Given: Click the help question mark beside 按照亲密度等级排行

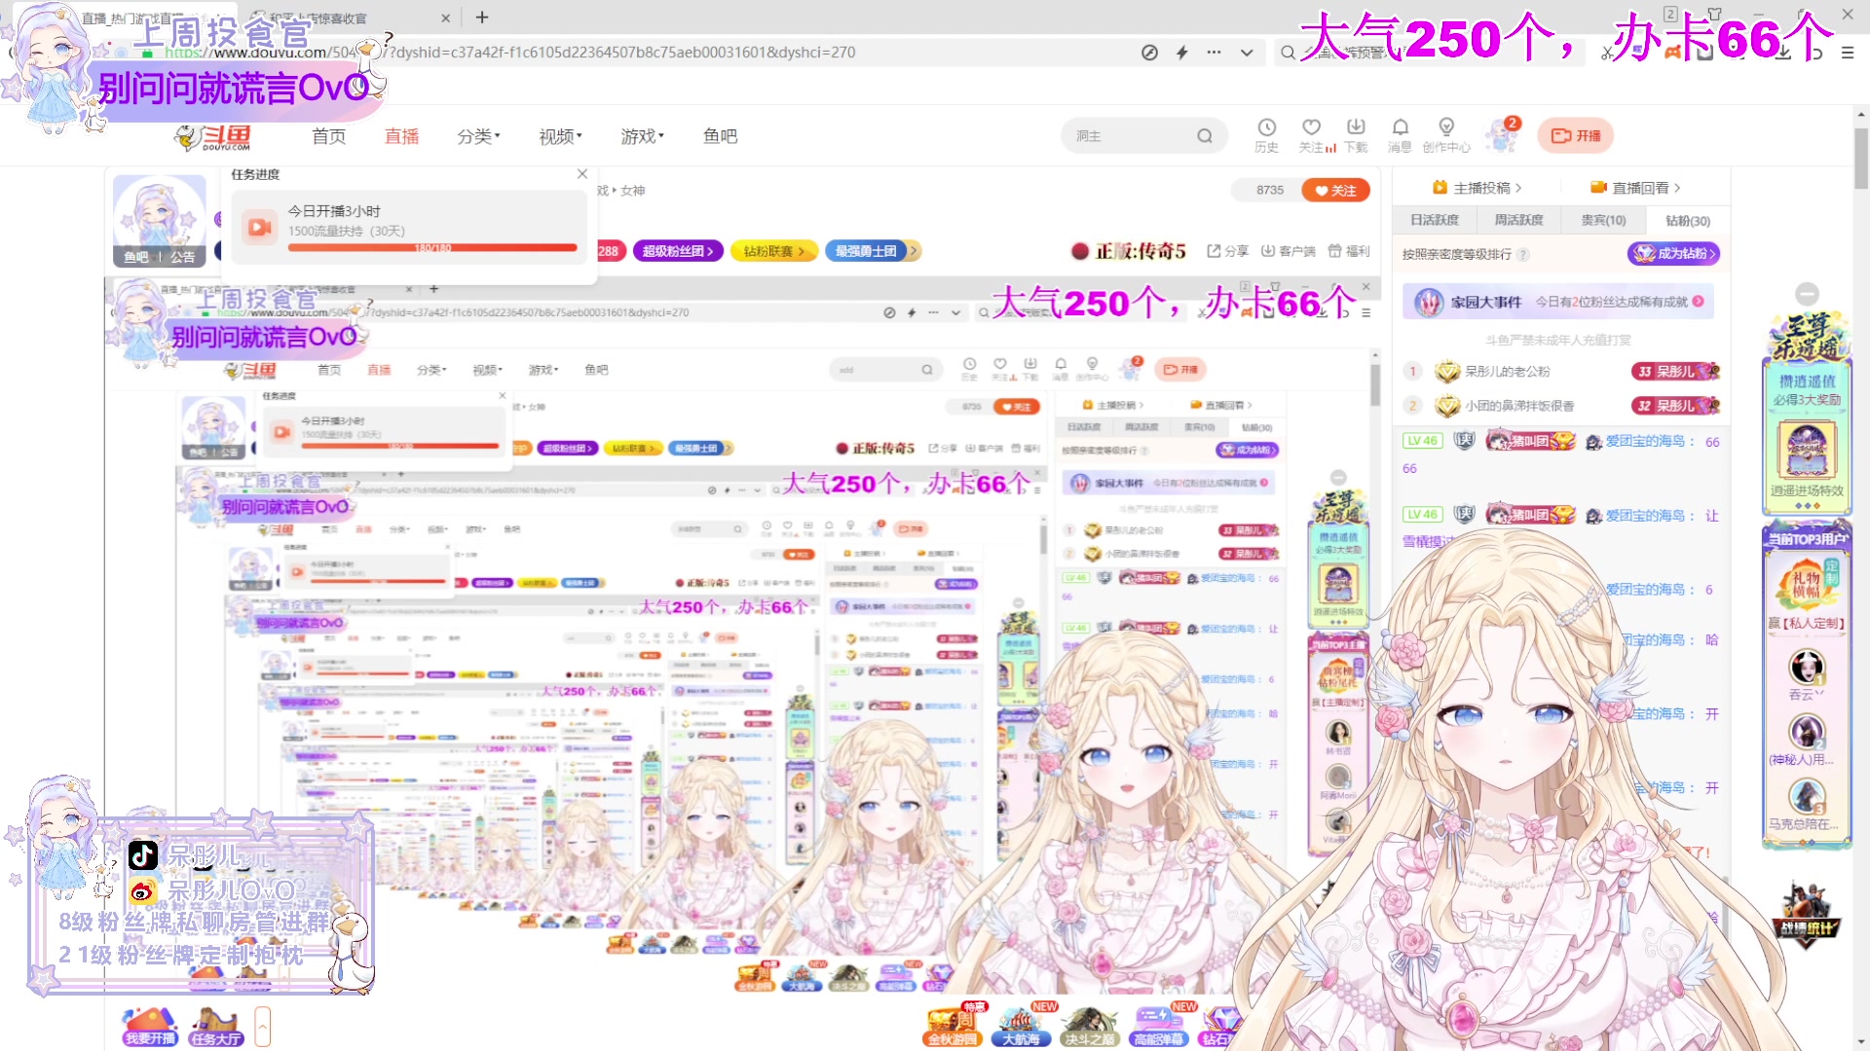Looking at the screenshot, I should pos(1523,255).
